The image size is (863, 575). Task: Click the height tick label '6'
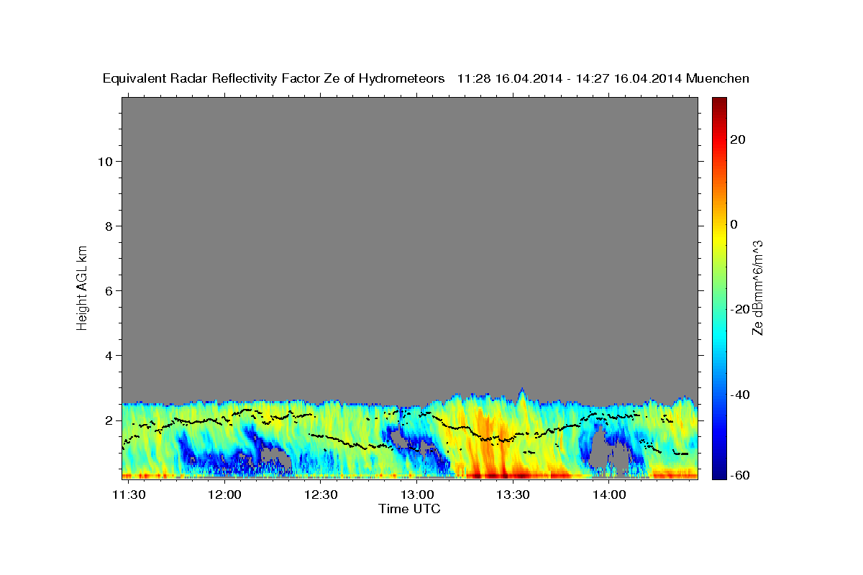(x=109, y=291)
